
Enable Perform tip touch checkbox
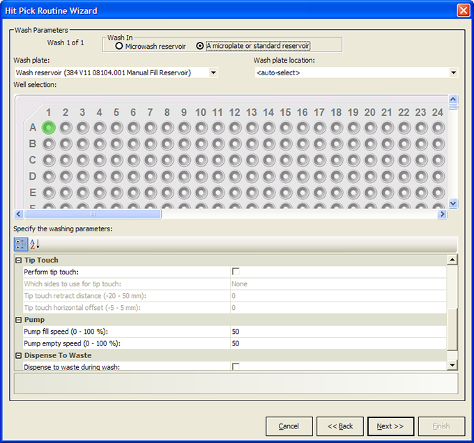tap(236, 272)
